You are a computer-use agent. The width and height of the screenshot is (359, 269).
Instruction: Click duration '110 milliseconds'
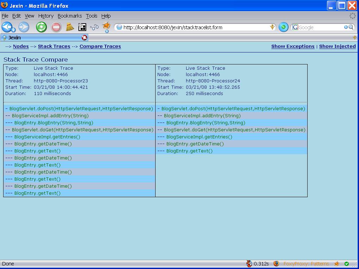(52, 94)
